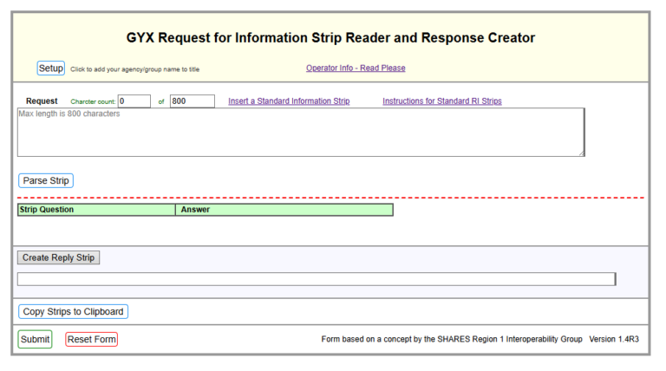Viewport: 666px width, 371px height.
Task: Click the Character count field showing 0
Action: pyautogui.click(x=134, y=101)
